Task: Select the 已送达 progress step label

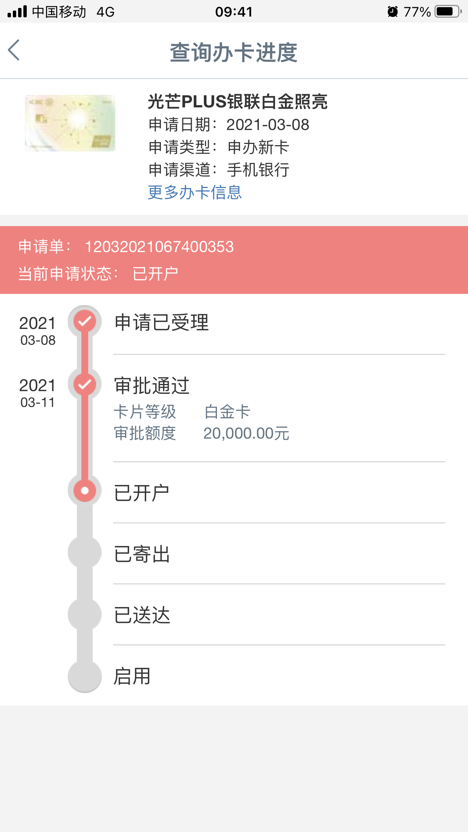Action: pos(142,615)
